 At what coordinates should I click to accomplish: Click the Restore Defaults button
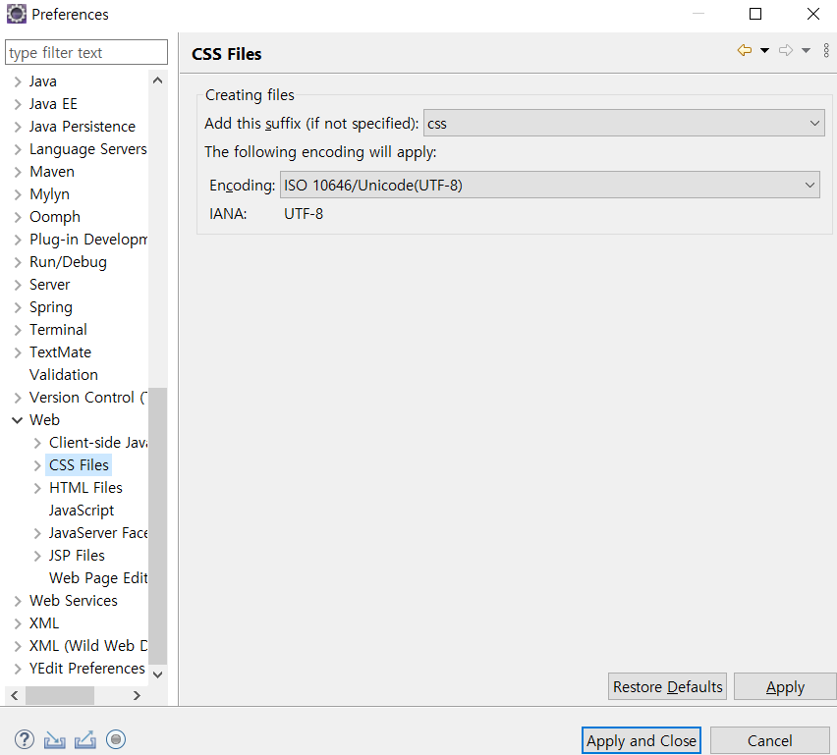[x=667, y=686]
